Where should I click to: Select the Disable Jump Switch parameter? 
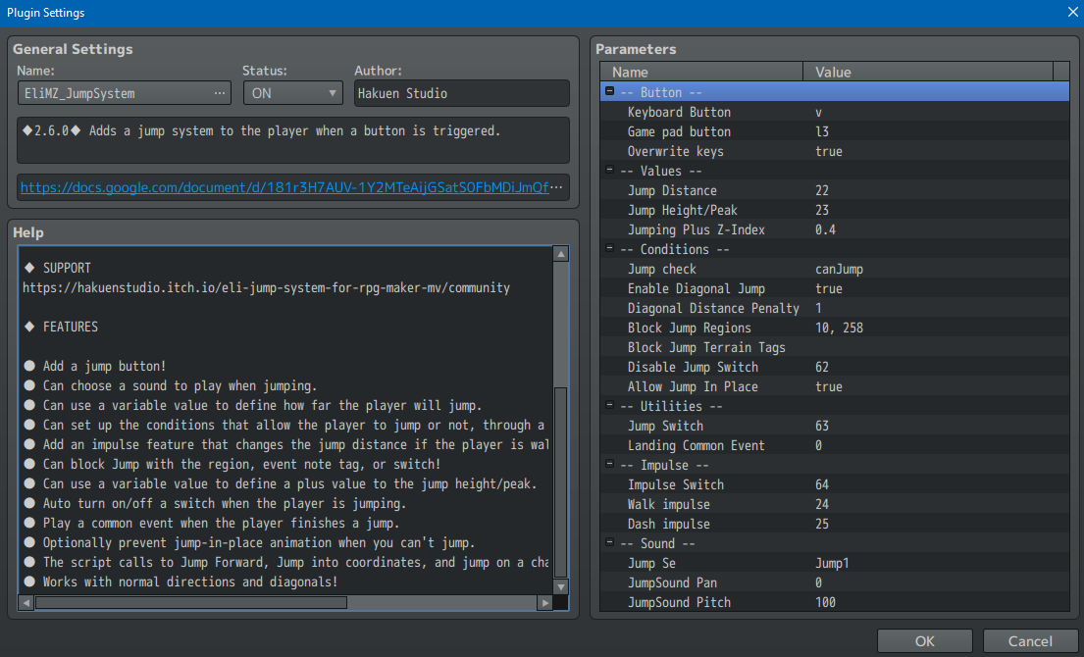[x=835, y=367]
